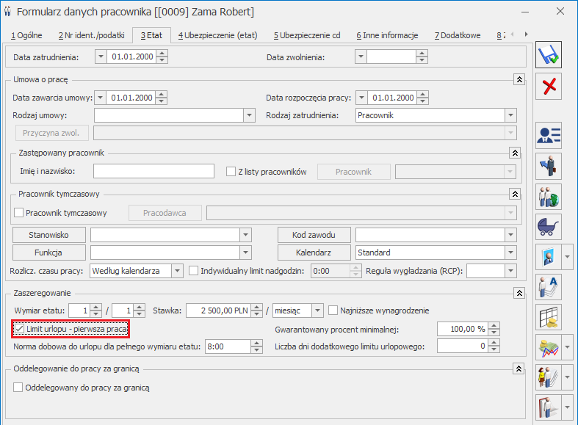Enable 'Indywidualny limit nadgodzin' checkbox
The width and height of the screenshot is (578, 425).
tap(194, 271)
